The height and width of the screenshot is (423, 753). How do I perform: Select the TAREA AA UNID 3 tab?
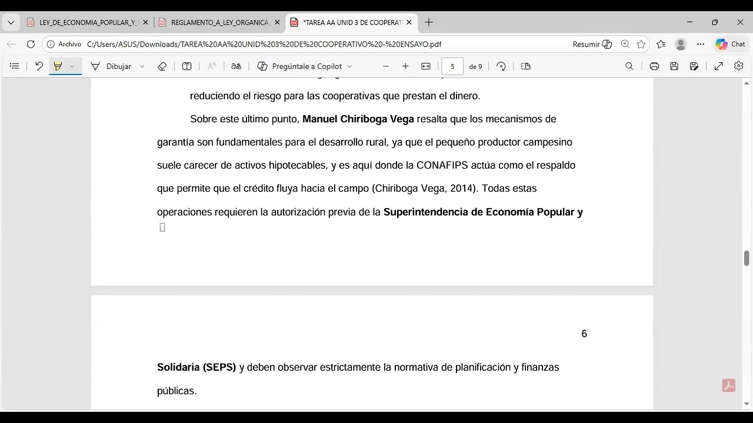pos(351,22)
